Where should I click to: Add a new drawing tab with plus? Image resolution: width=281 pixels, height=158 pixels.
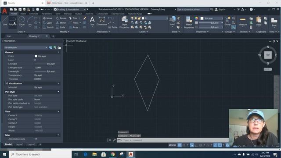(x=53, y=36)
